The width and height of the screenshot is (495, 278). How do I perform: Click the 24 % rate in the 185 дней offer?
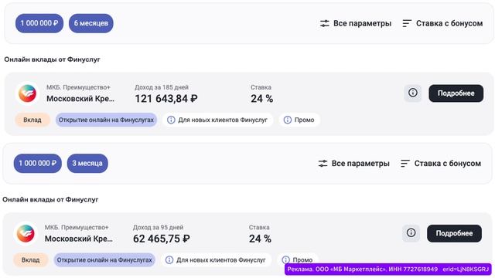(261, 99)
